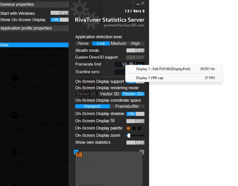Select the Global application profile
238x186 pixels.
(34, 45)
